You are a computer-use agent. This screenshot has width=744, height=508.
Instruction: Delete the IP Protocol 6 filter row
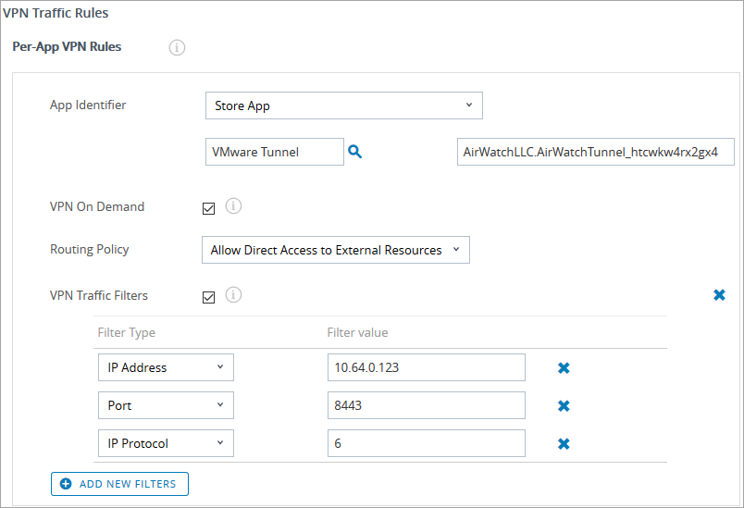(x=564, y=443)
